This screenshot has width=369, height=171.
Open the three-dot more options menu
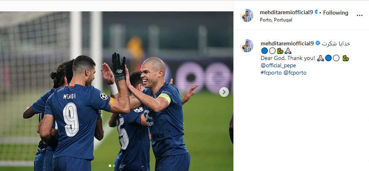click(359, 15)
